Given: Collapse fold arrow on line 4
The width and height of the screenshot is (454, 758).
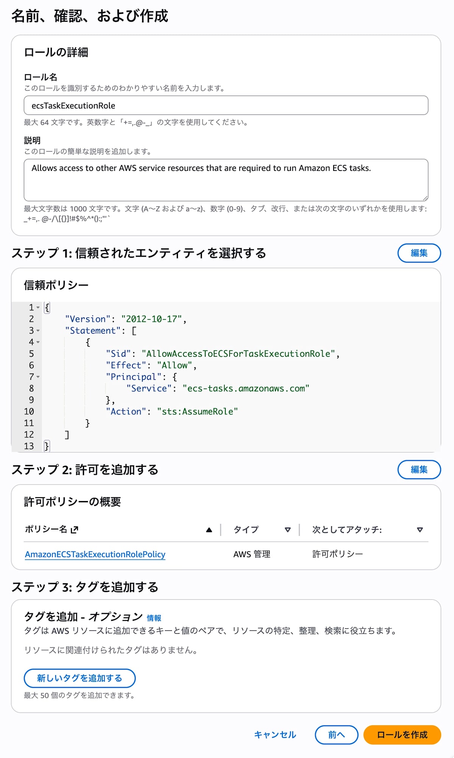Looking at the screenshot, I should [38, 342].
